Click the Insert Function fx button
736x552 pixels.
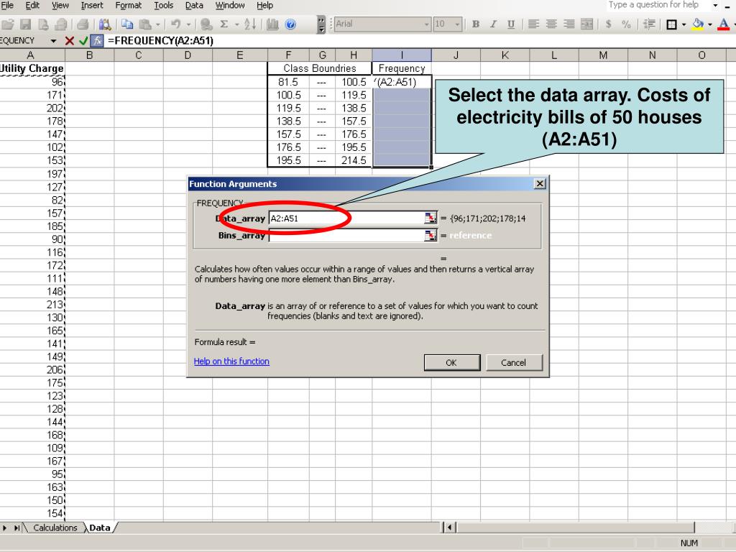click(96, 40)
